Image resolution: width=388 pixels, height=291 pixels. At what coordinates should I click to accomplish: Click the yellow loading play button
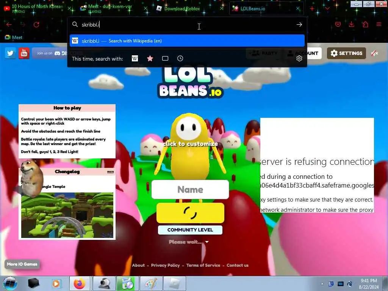(190, 213)
